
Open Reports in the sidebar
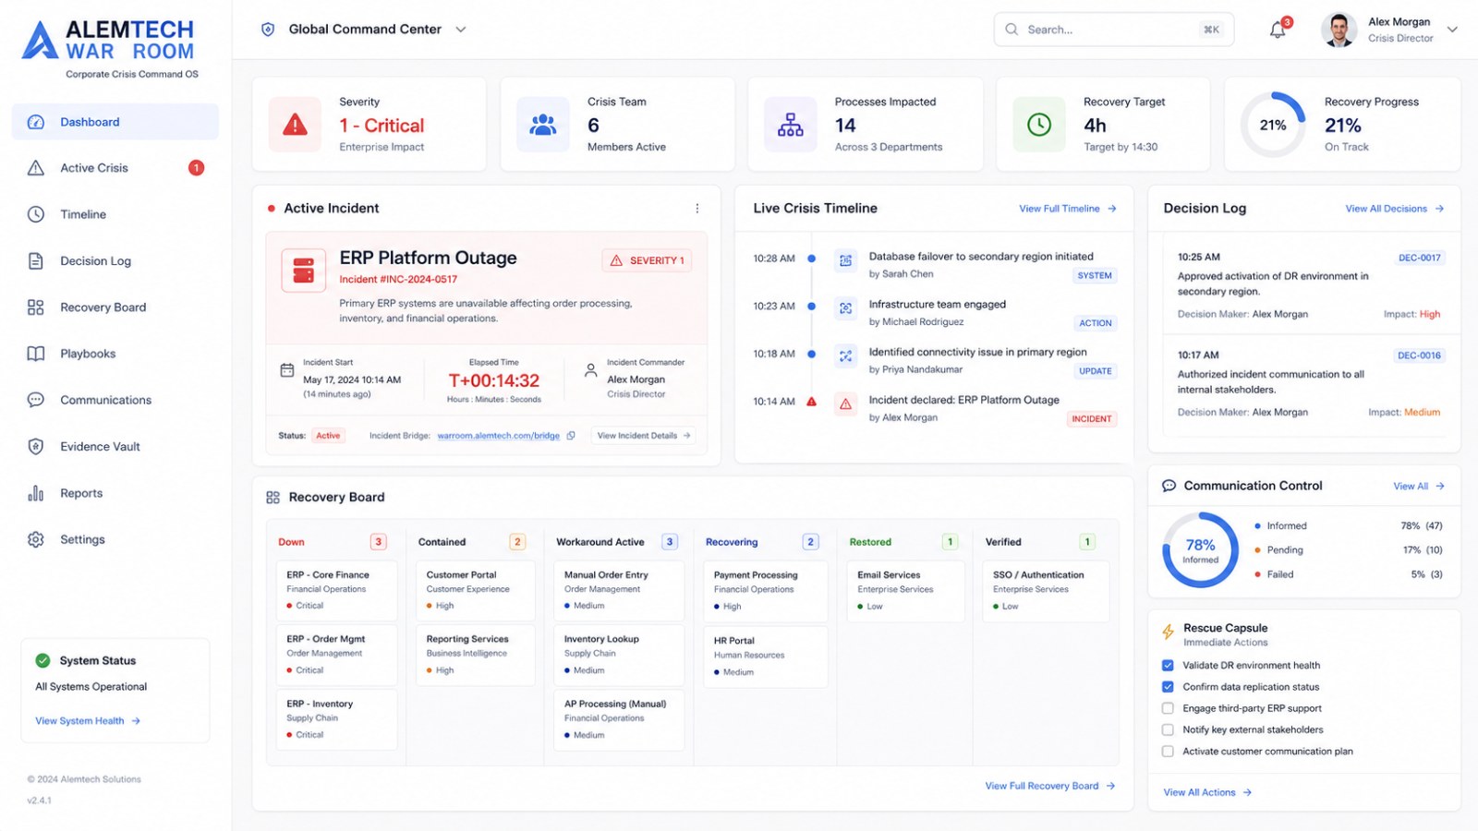click(115, 493)
